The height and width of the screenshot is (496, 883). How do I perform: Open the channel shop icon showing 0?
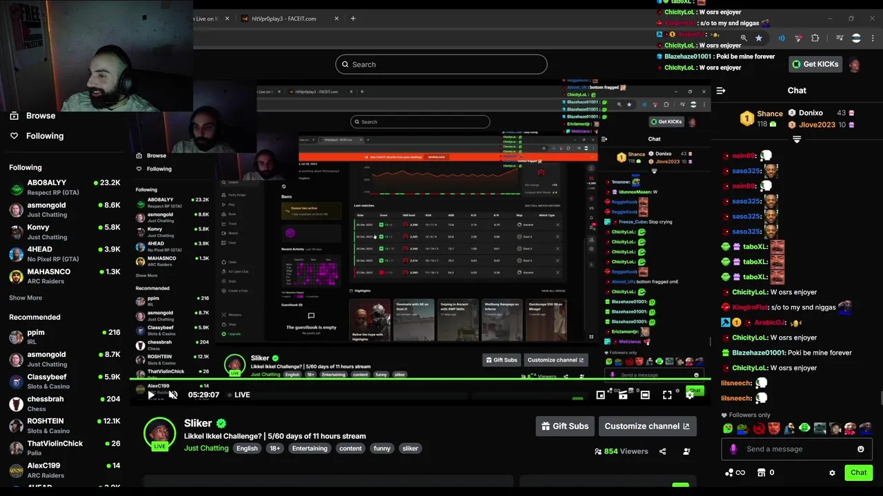click(x=765, y=473)
